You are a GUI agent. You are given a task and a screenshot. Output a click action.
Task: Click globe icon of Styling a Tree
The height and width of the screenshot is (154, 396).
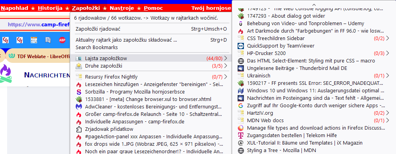coord(241,150)
